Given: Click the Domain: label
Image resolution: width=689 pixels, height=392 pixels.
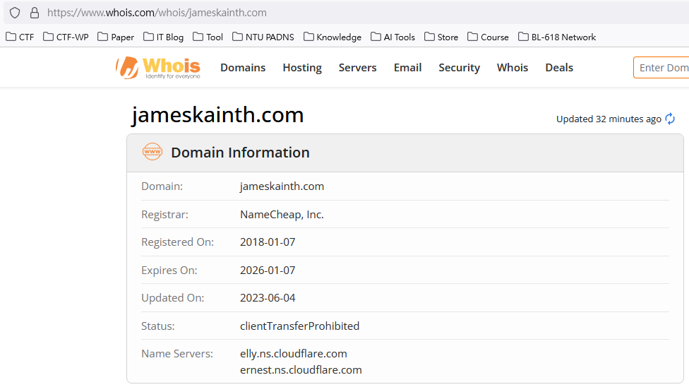Looking at the screenshot, I should tap(162, 186).
